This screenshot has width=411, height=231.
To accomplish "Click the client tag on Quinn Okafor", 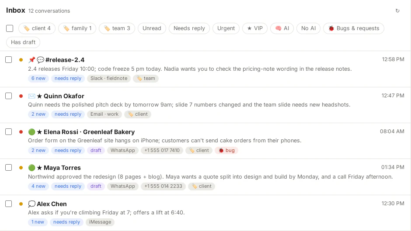I will click(x=138, y=114).
